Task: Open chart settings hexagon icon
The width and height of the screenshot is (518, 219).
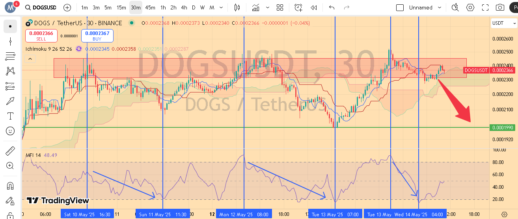Action: click(x=471, y=7)
